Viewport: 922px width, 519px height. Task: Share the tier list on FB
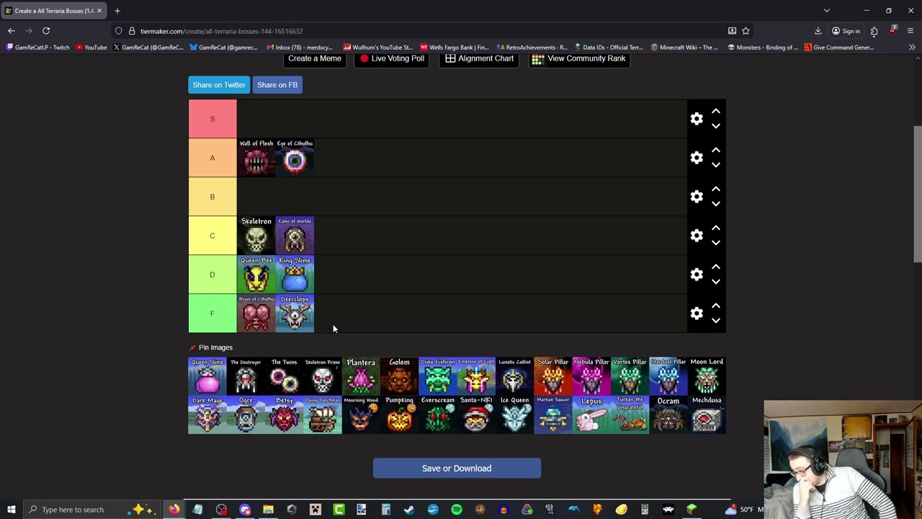pyautogui.click(x=277, y=85)
